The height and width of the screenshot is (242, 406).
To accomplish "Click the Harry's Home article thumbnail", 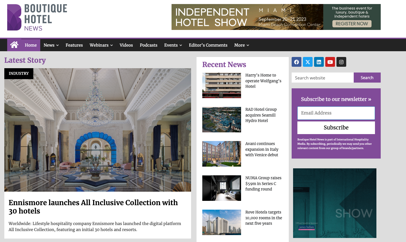I will click(222, 85).
